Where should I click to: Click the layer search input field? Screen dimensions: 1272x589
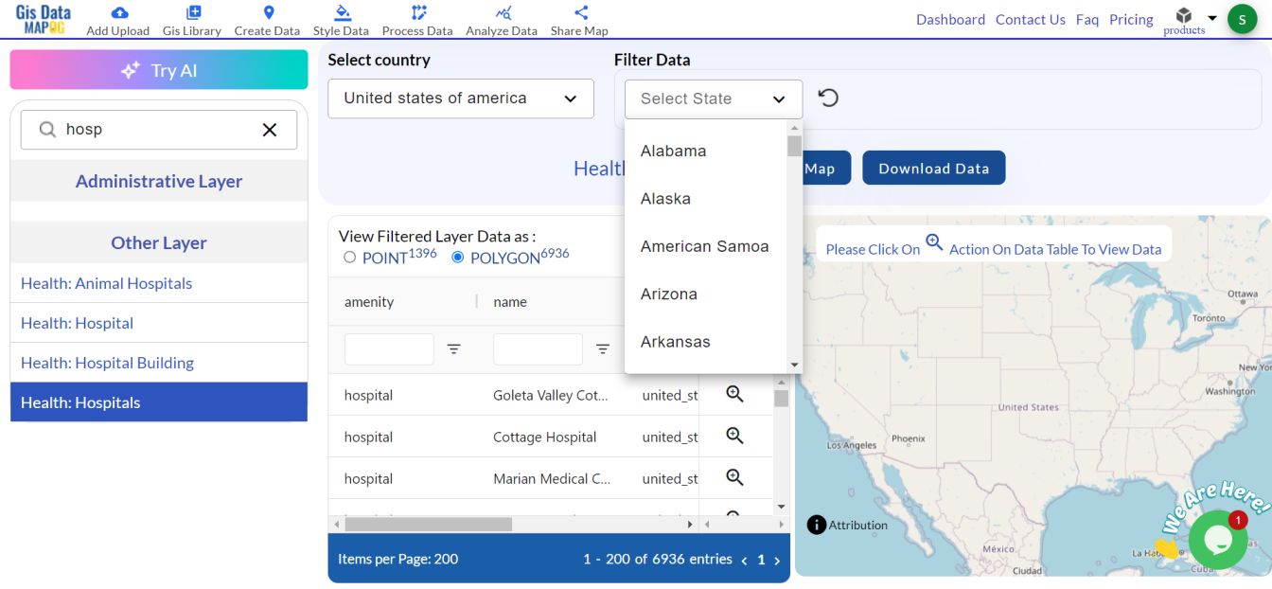point(158,129)
